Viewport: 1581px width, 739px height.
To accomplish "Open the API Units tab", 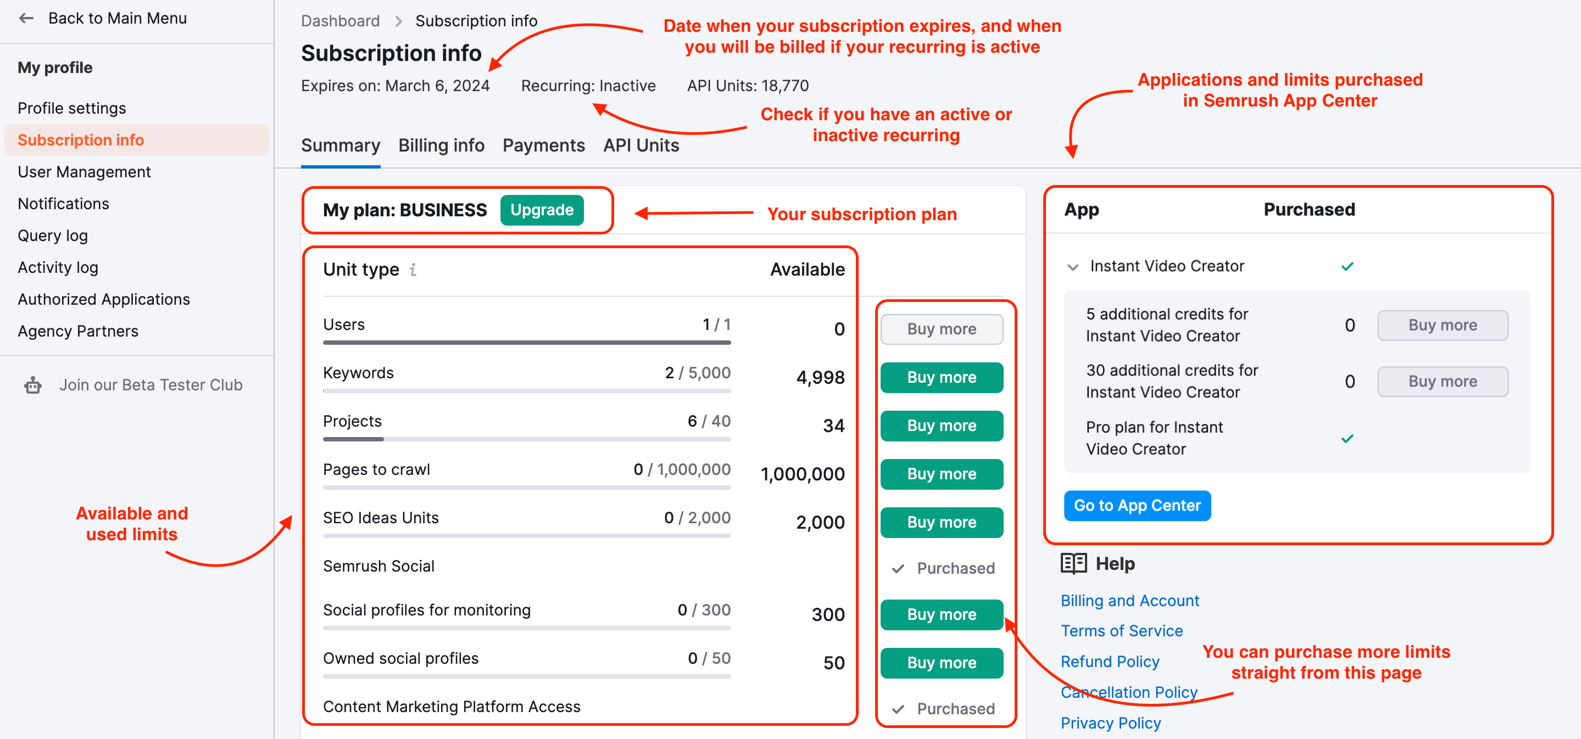I will [641, 145].
